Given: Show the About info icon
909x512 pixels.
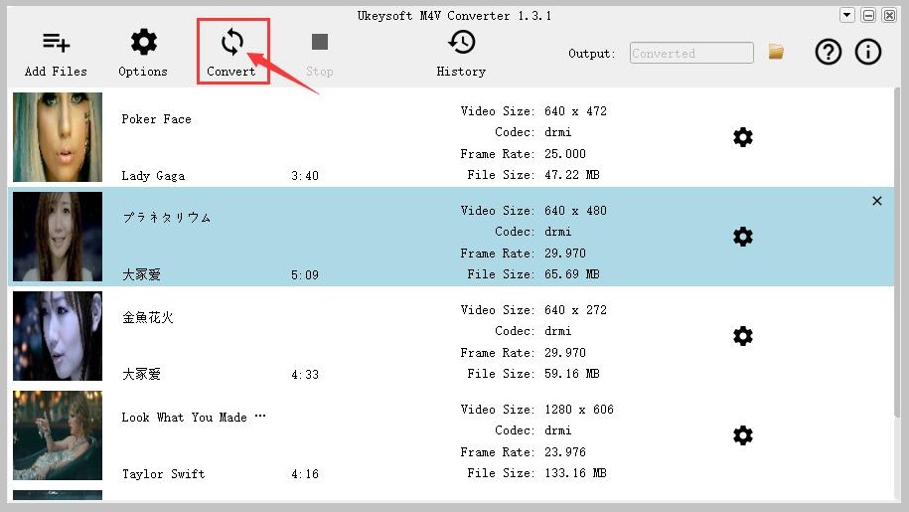Looking at the screenshot, I should point(868,52).
